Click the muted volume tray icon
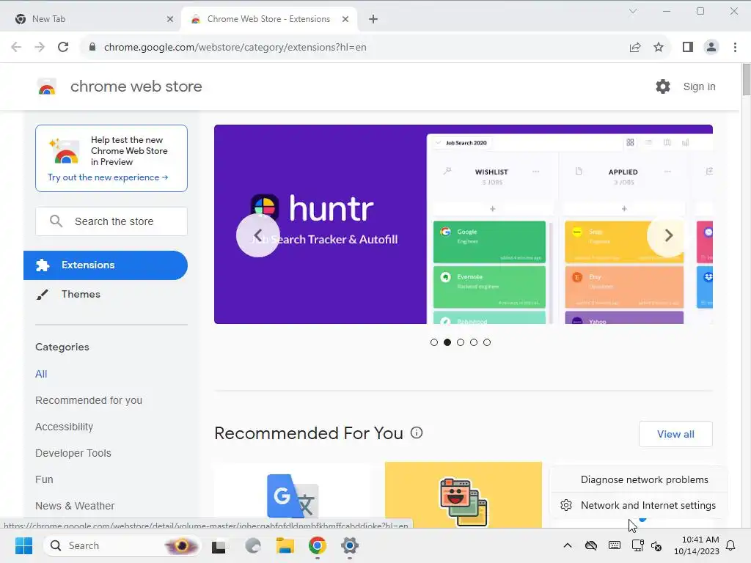This screenshot has width=751, height=563. [656, 545]
